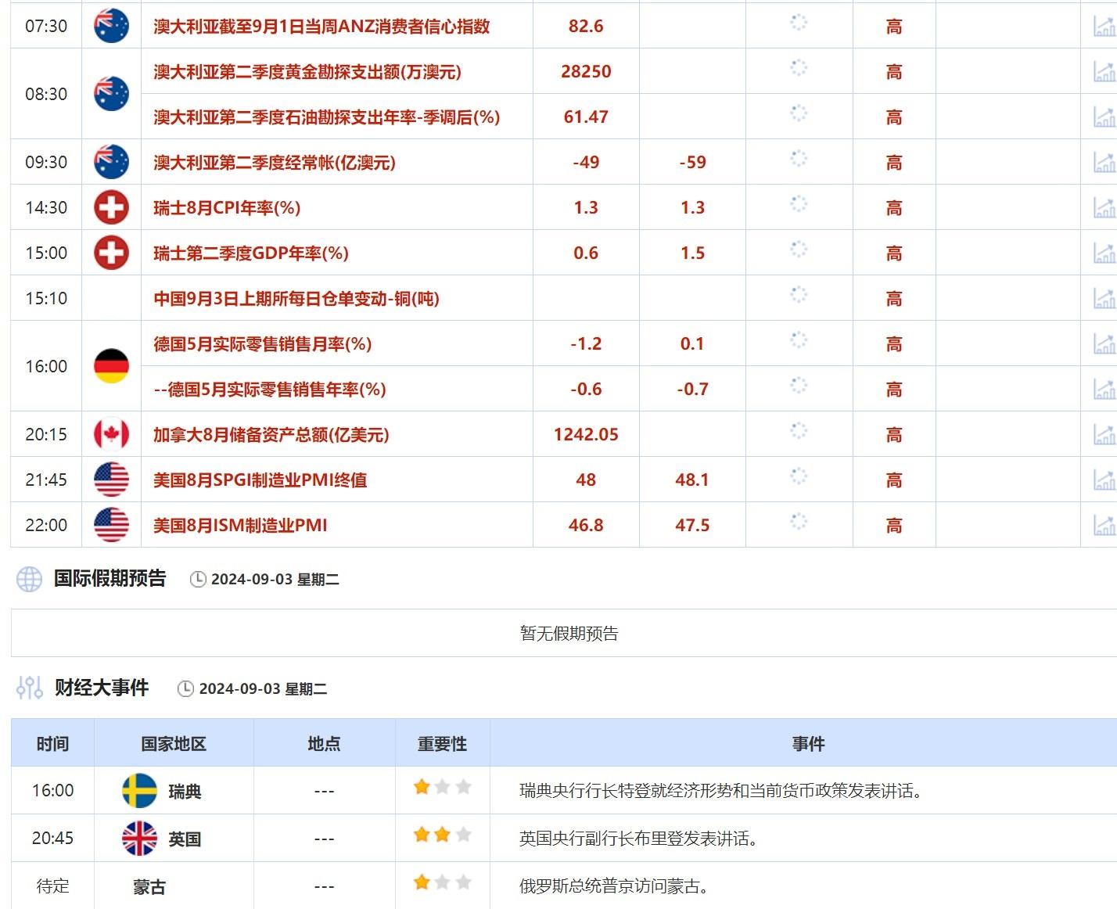Viewport: 1117px width, 909px height.
Task: Click chart icon beside 美国8月ISM制造业PMI
Action: pyautogui.click(x=1104, y=525)
